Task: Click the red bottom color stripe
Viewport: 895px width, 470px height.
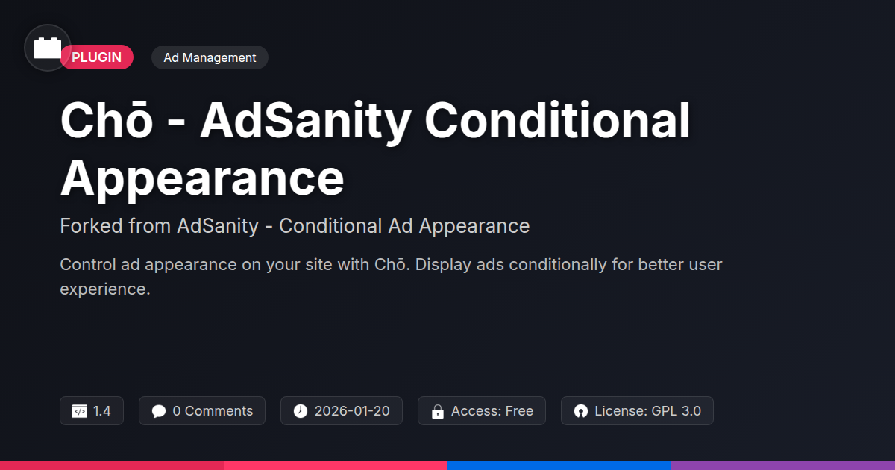Action: pos(112,465)
